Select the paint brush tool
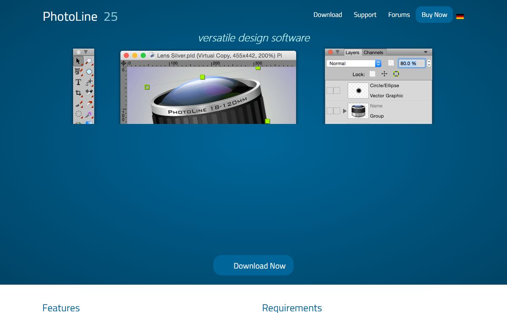This screenshot has height=313, width=507. pyautogui.click(x=79, y=104)
